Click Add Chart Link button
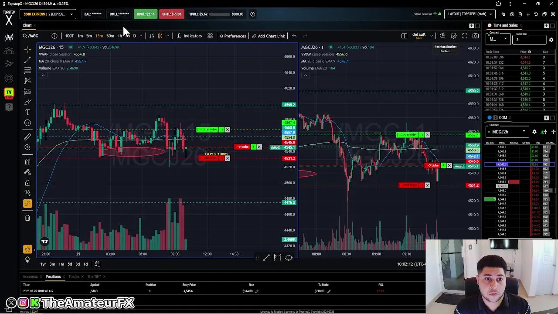Viewport: 558px width, 314px height. (x=268, y=36)
